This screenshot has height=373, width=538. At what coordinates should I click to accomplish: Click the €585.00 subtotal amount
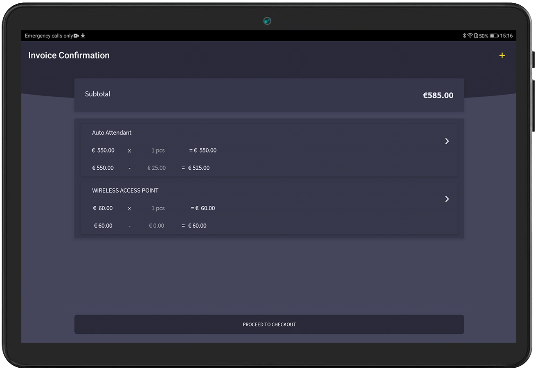(438, 95)
